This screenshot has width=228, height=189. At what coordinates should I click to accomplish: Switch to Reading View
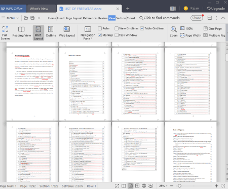click(x=21, y=32)
